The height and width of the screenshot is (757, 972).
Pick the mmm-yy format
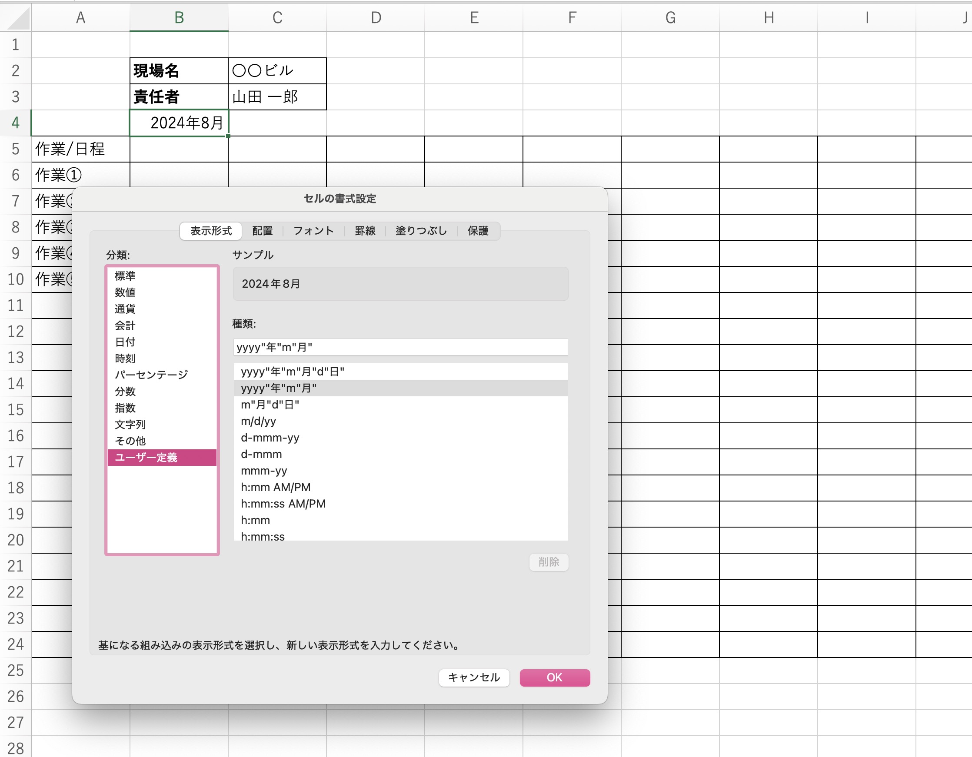[x=400, y=470]
